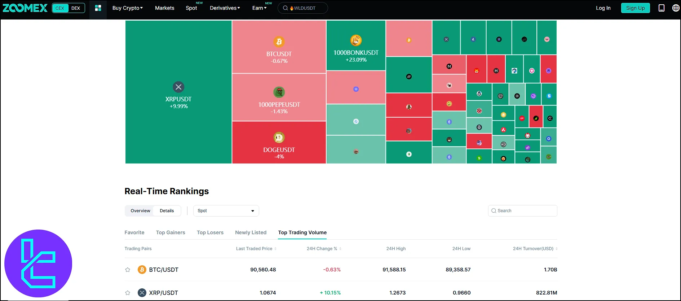Click the -0.63% change value
Viewport: 681px width, 301px height.
[332, 270]
